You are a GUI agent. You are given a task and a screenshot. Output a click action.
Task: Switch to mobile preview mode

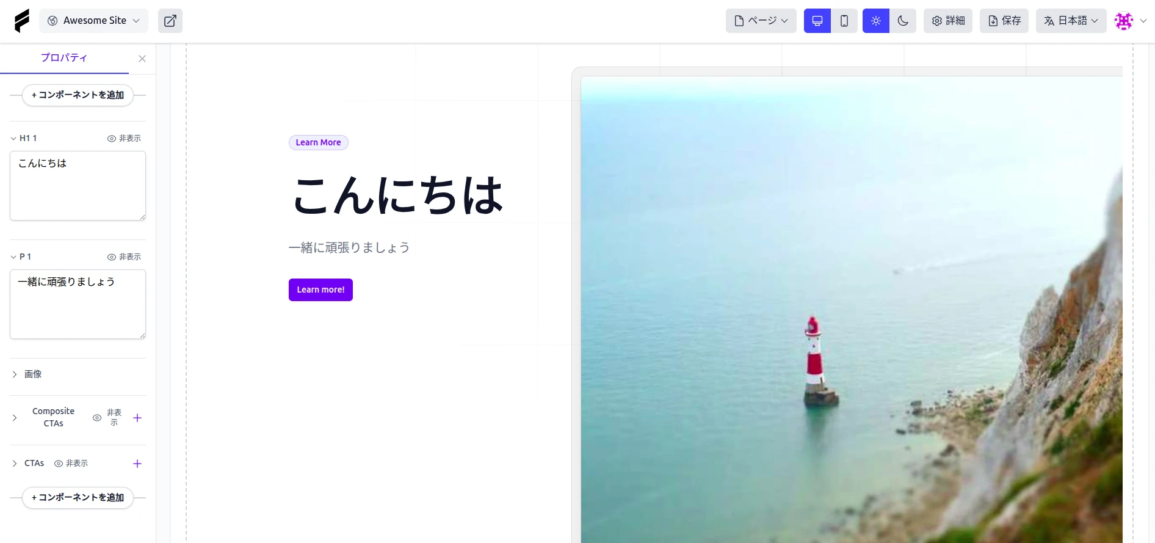[x=844, y=21]
